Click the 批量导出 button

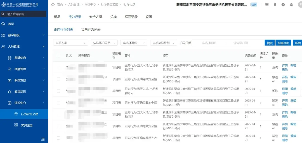(283, 43)
